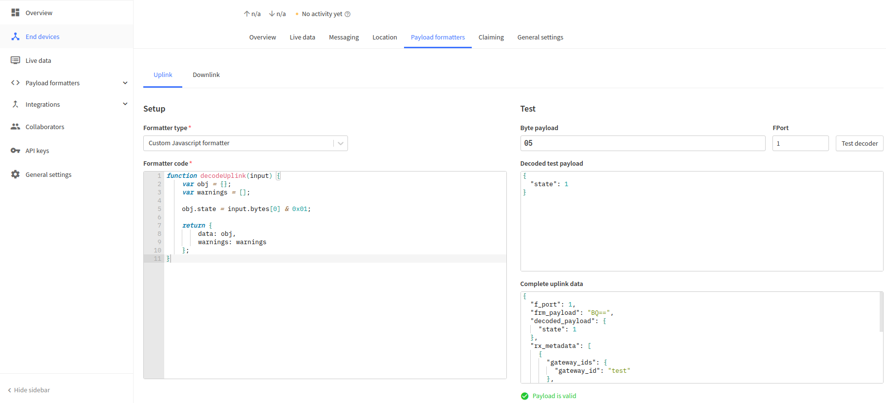Viewport: 886px width, 403px height.
Task: Click "warnings: warnings" on code line 9
Action: click(232, 242)
